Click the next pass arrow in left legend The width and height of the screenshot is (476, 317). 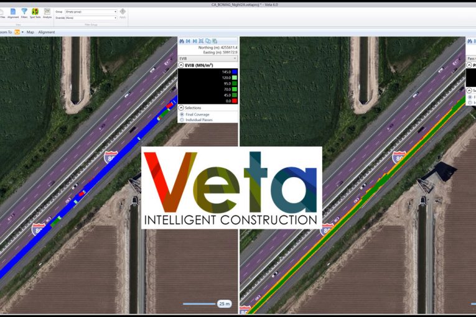pos(194,40)
